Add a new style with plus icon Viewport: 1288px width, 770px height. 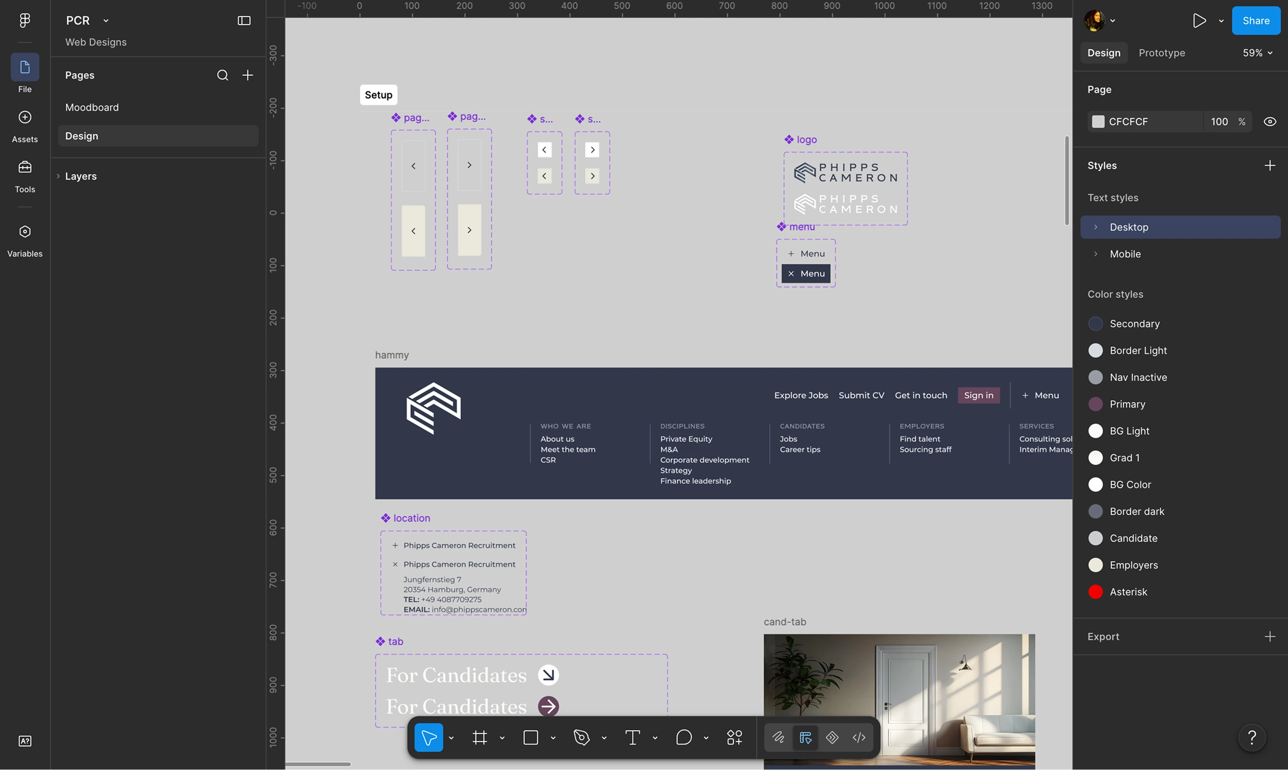[1270, 166]
